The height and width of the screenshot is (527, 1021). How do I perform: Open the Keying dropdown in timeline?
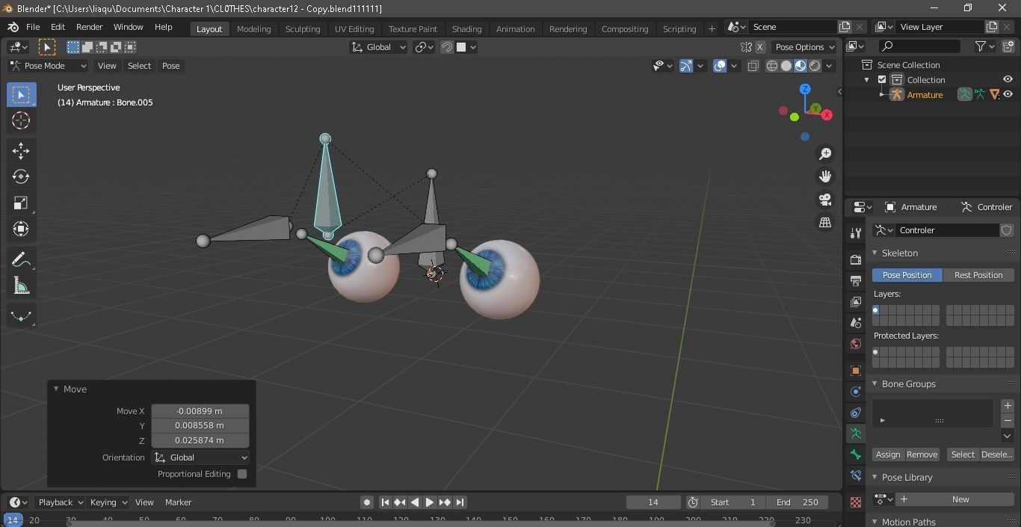[108, 502]
